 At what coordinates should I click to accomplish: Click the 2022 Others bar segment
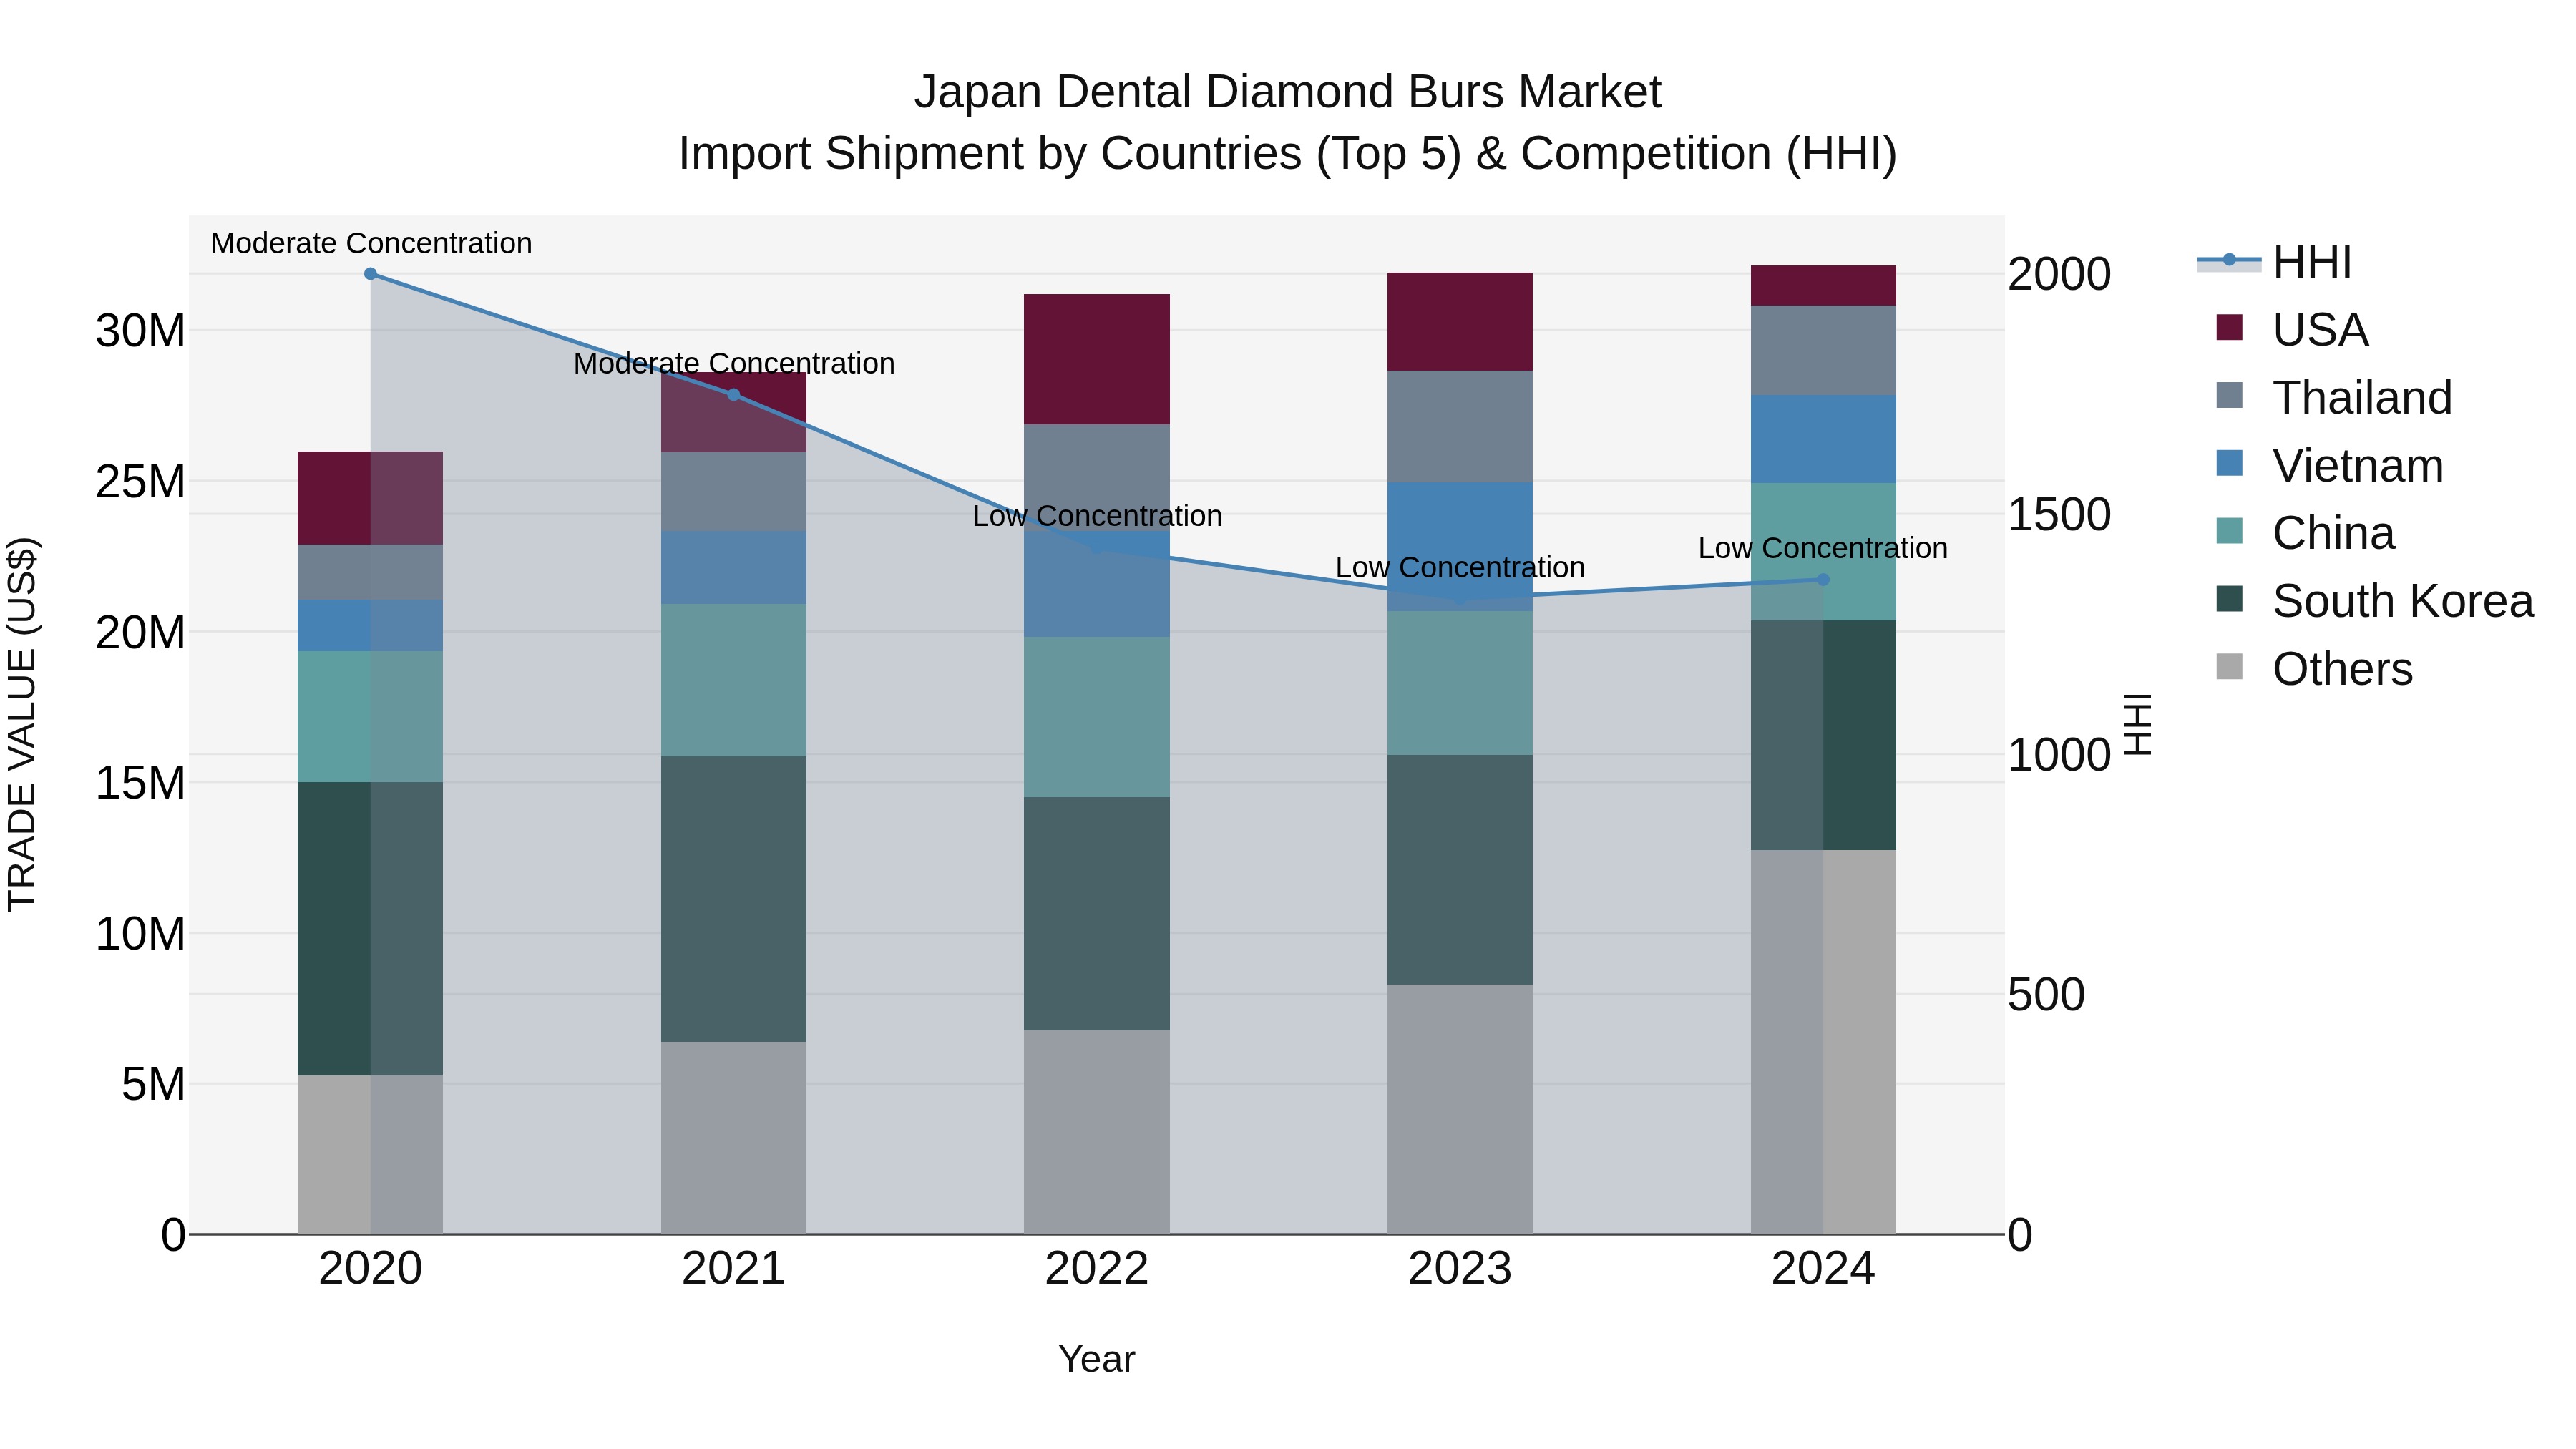(x=1097, y=1132)
